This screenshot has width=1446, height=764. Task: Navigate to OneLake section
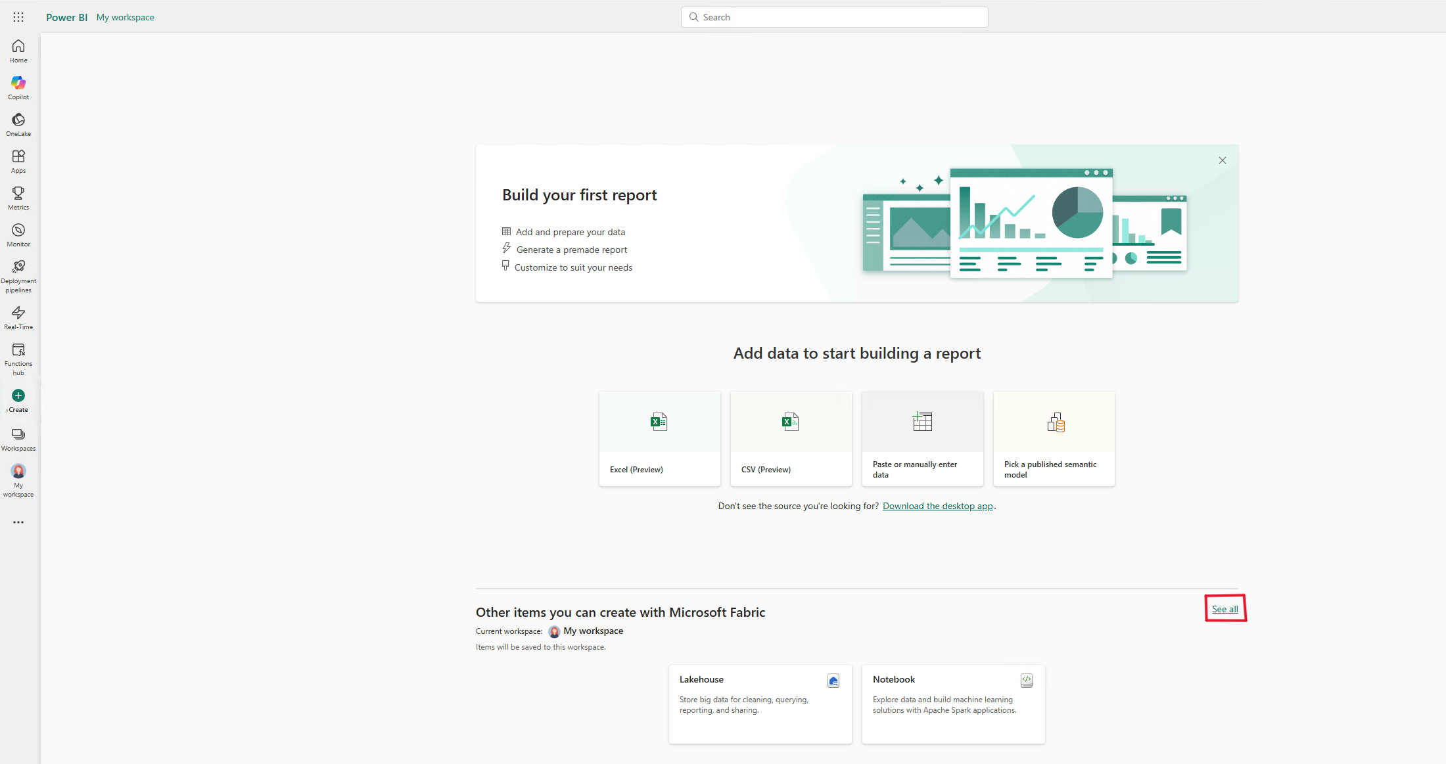pos(18,124)
